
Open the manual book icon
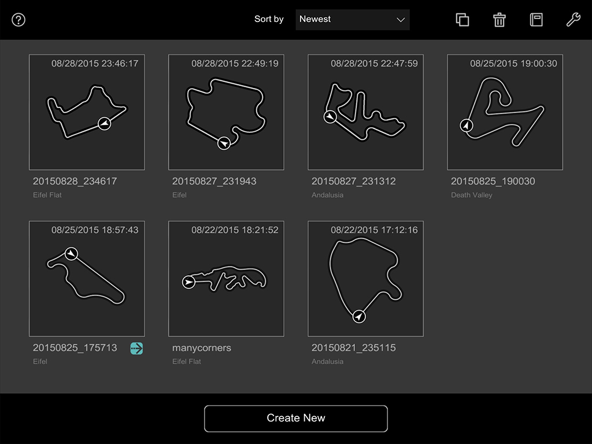point(536,20)
